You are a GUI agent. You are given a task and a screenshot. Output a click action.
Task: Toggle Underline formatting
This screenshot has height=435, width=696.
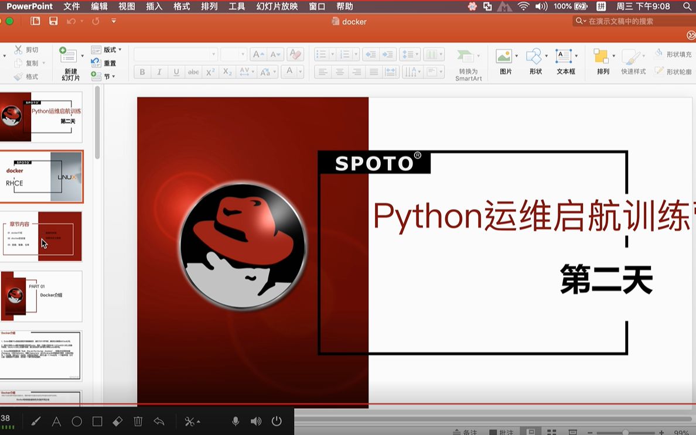176,72
